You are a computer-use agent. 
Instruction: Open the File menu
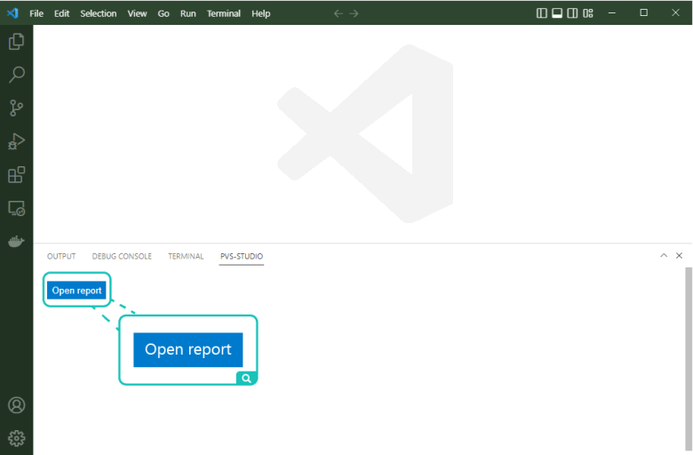tap(36, 13)
